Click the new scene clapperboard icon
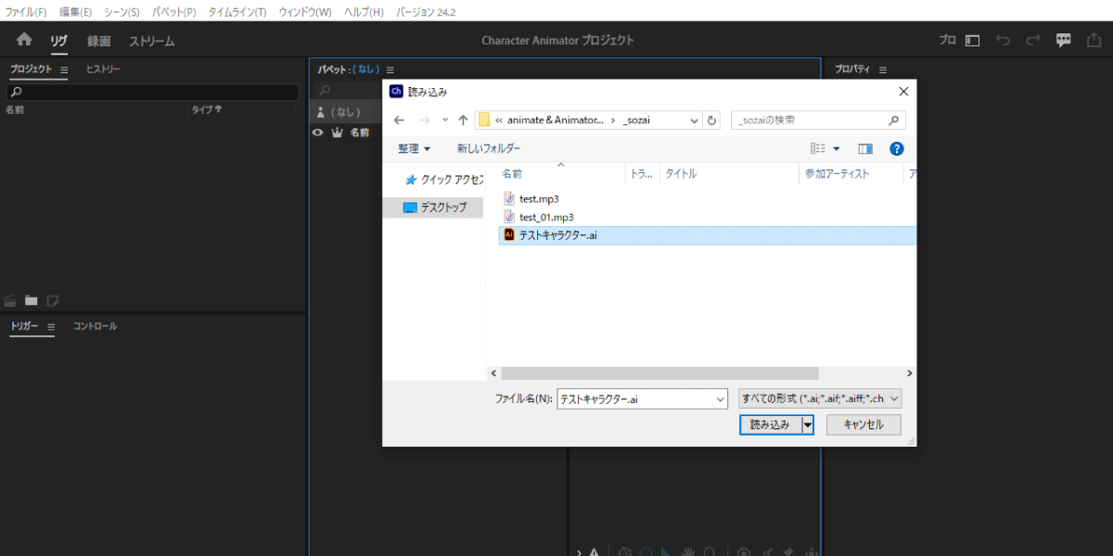Screen dimensions: 1113x556 (10, 300)
